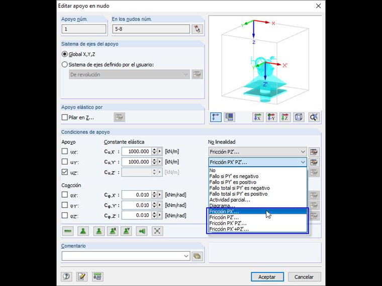Select Fricción PX'... list option
382x286 pixels.
coord(258,212)
